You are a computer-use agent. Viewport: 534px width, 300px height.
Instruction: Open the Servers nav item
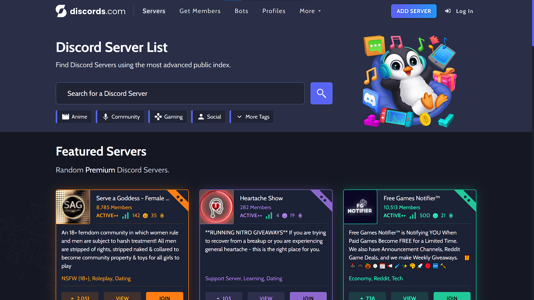pos(154,11)
